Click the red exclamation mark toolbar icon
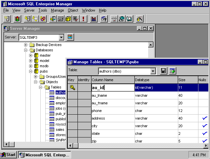 pos(83,19)
